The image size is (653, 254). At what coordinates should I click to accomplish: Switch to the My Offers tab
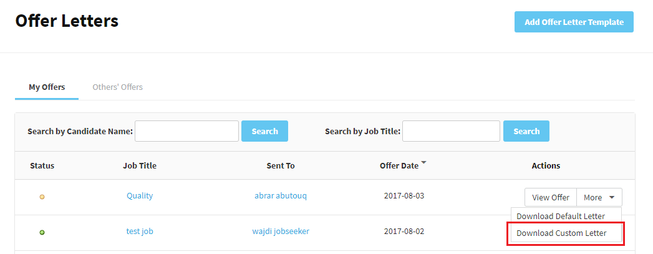point(47,87)
